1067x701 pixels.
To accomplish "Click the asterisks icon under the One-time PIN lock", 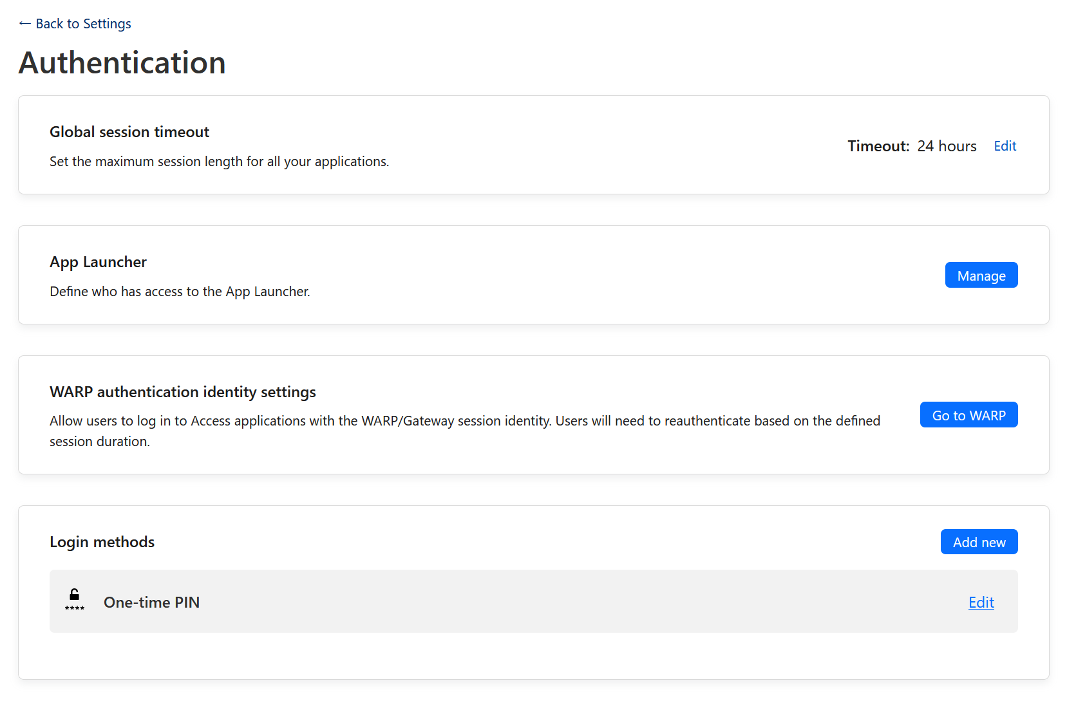I will point(74,608).
